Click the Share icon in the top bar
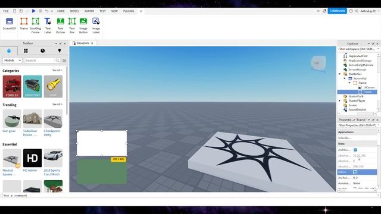Viewport: 381px width, 214px height. point(356,11)
